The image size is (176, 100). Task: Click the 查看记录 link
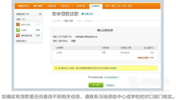[89, 14]
